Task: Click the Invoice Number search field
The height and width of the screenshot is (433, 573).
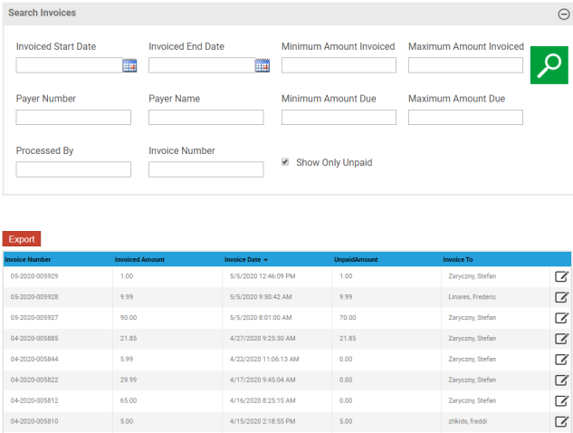Action: [205, 169]
